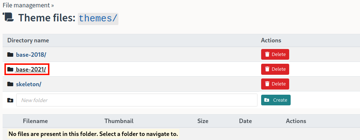
Task: Open the base-2018/ directory
Action: click(31, 55)
